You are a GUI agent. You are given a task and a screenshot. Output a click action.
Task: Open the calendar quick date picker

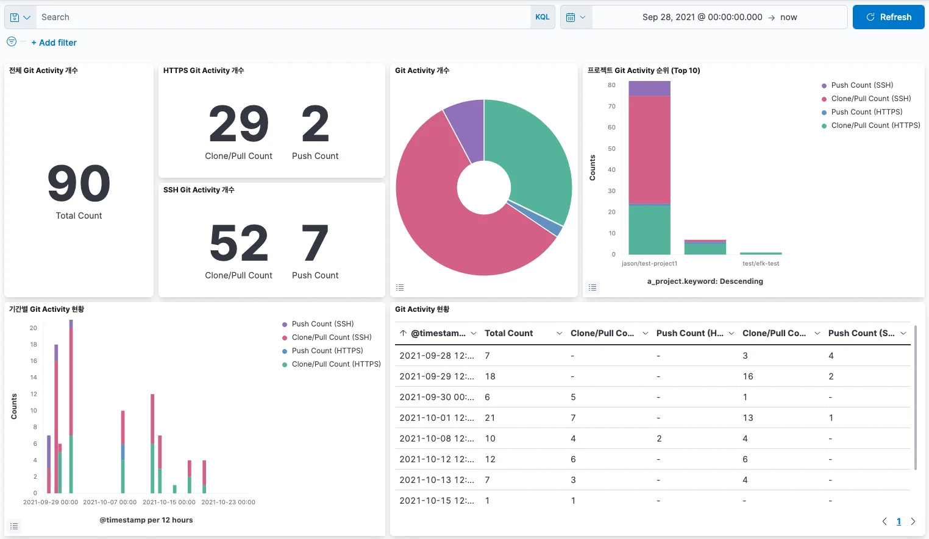click(x=575, y=18)
